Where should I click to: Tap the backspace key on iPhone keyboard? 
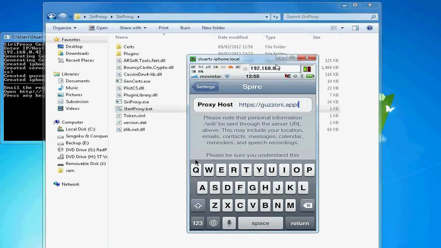[x=307, y=206]
